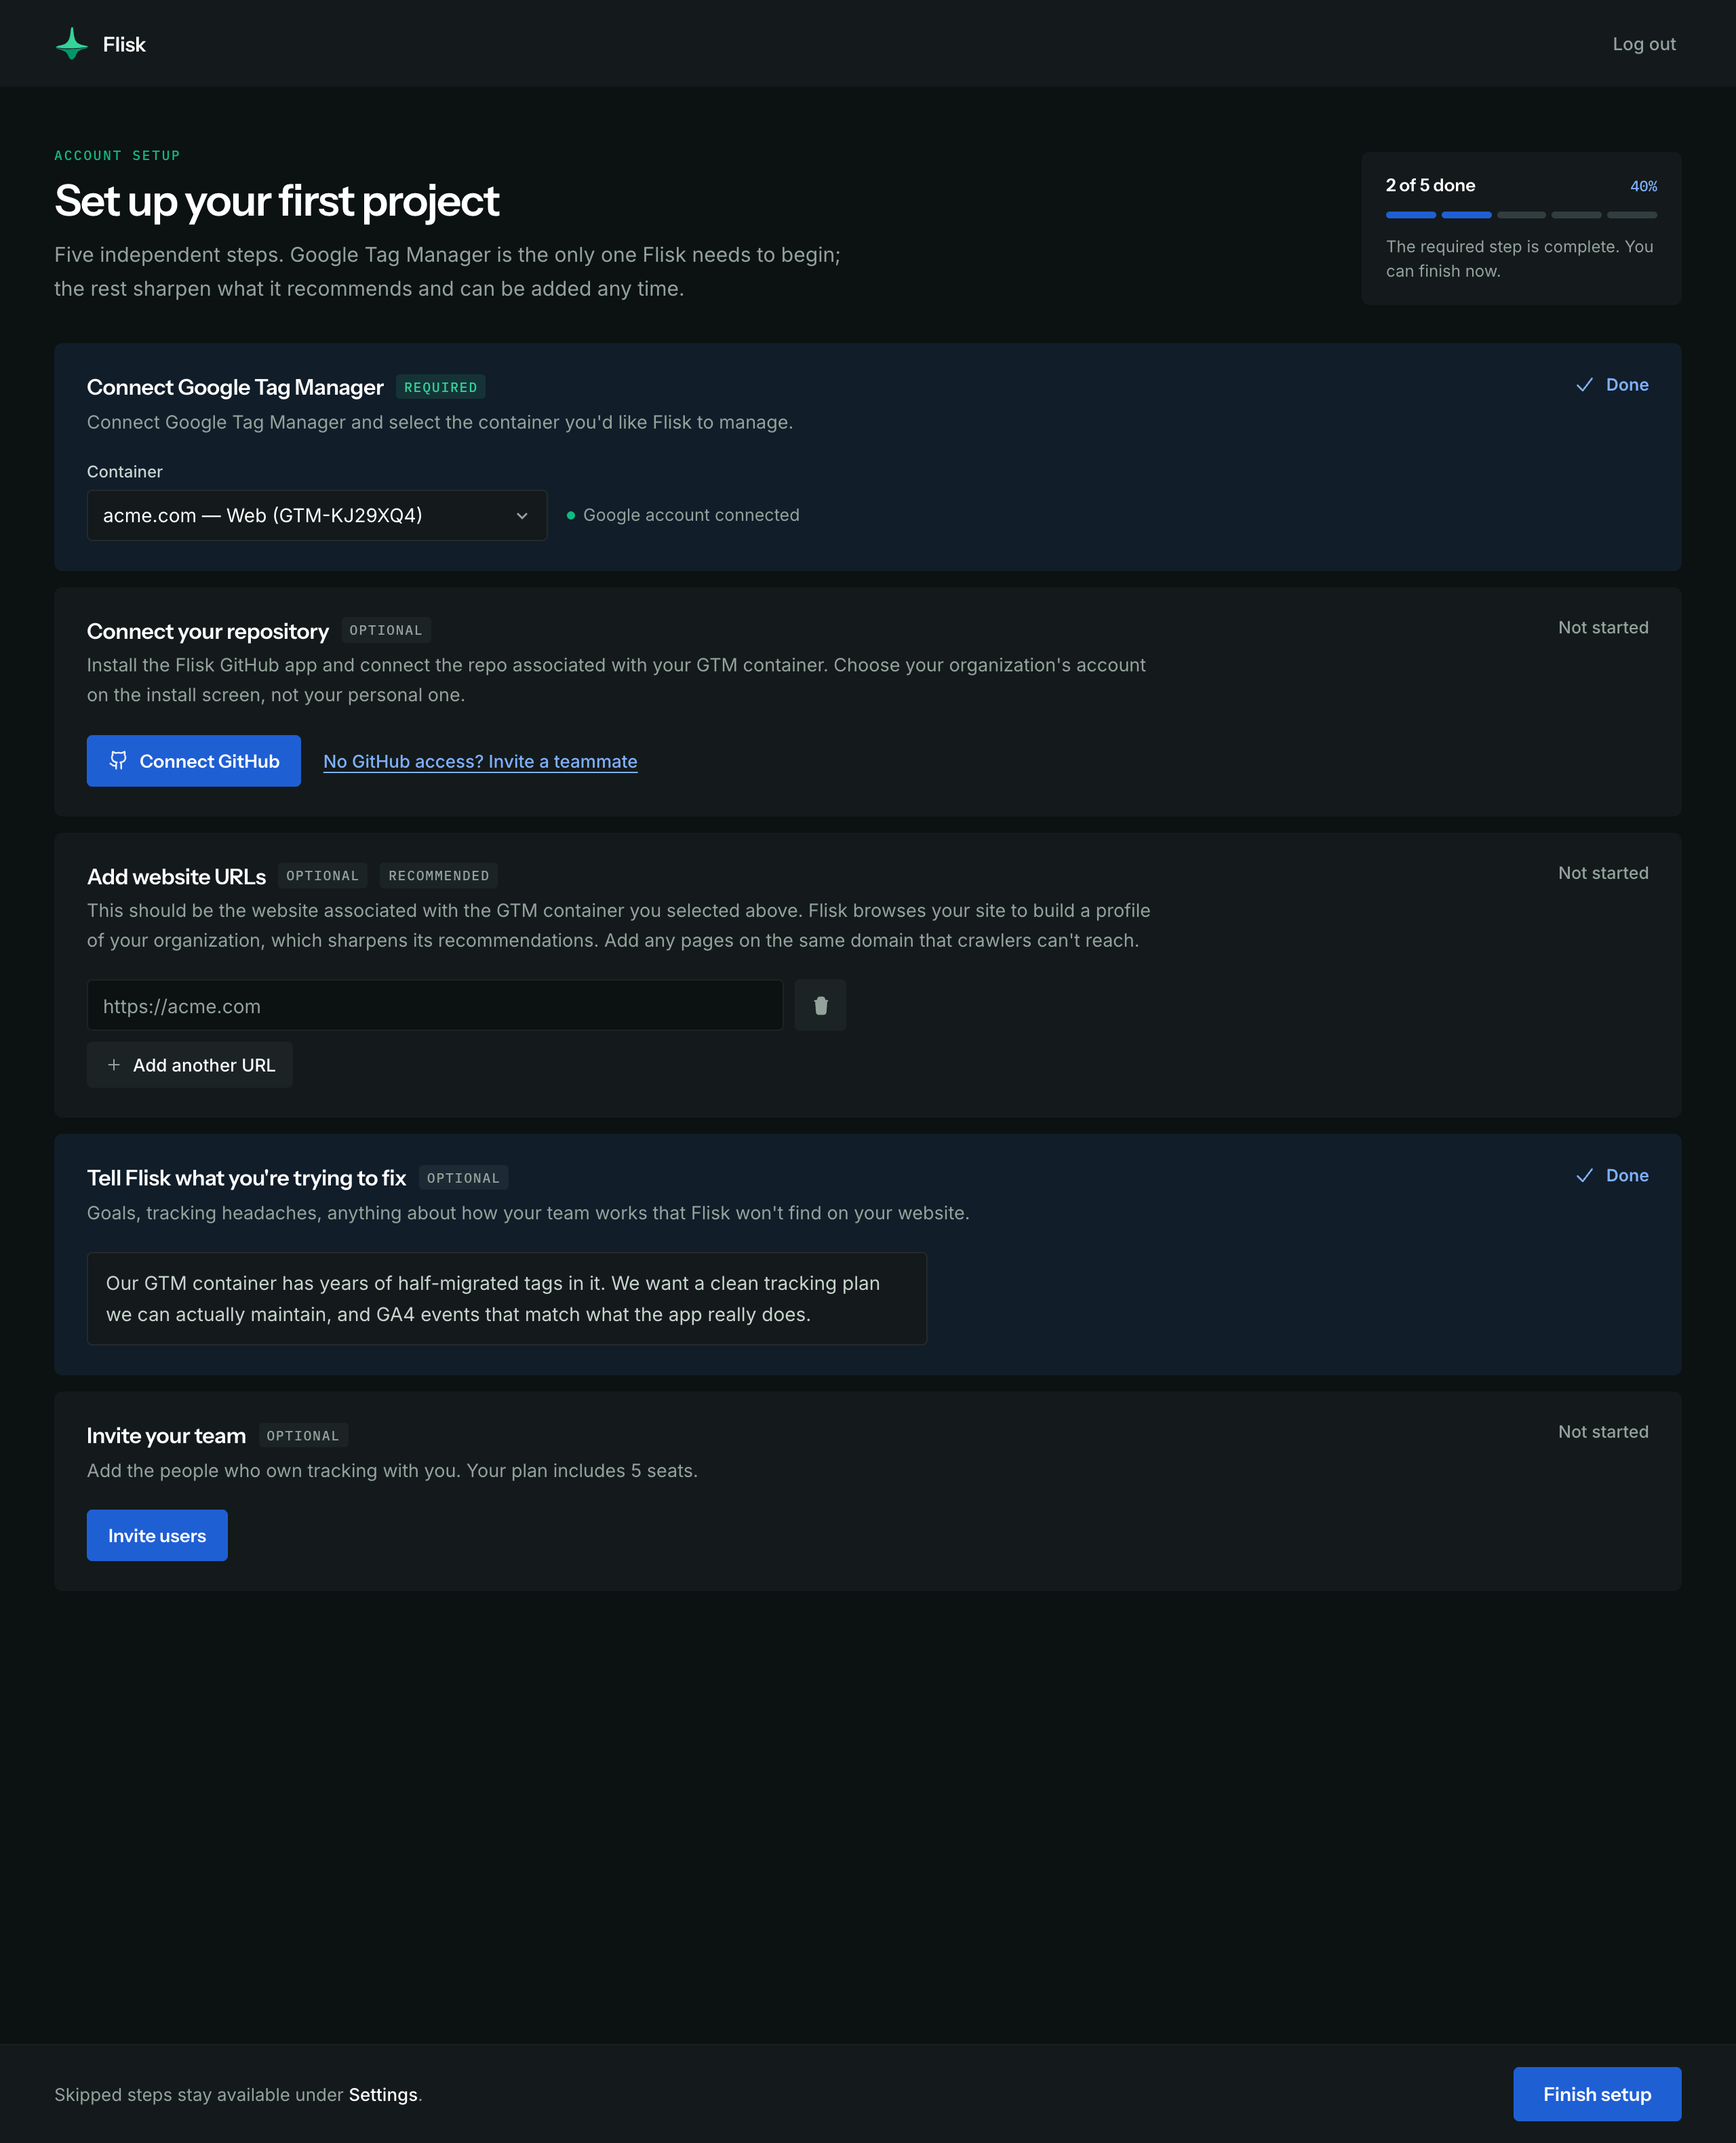Click Done checkmark on Google Tag Manager step
The image size is (1736, 2143).
pos(1584,385)
